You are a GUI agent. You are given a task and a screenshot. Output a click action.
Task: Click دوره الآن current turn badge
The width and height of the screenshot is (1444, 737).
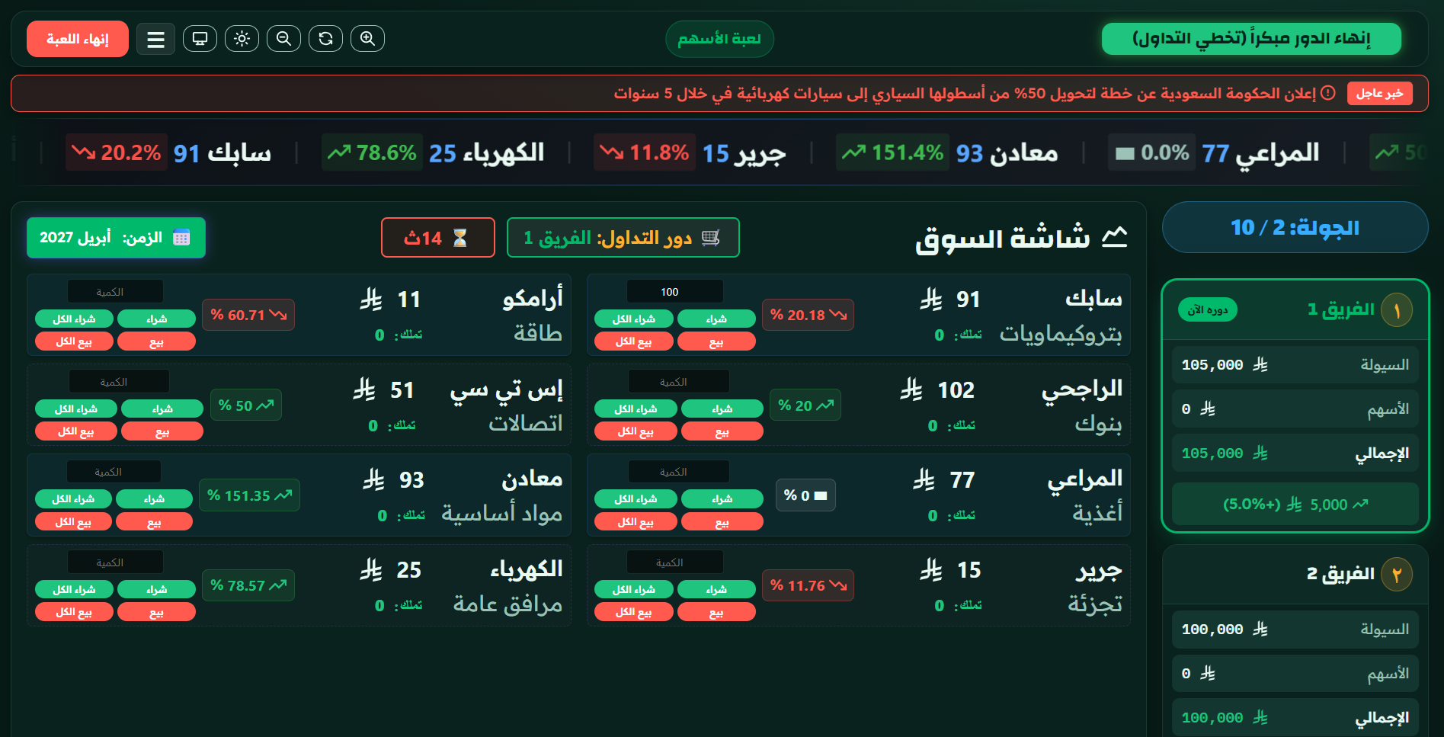(x=1208, y=309)
